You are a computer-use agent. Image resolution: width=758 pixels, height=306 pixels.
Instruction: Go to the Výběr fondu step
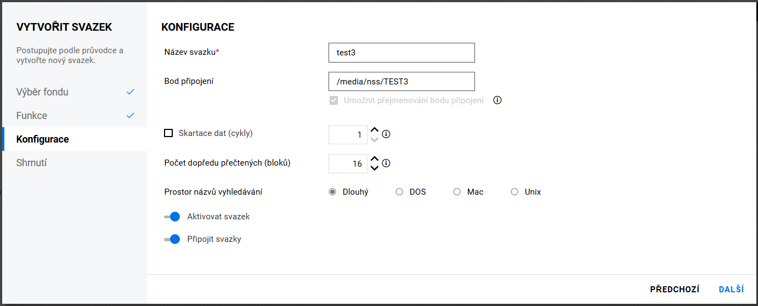[43, 92]
